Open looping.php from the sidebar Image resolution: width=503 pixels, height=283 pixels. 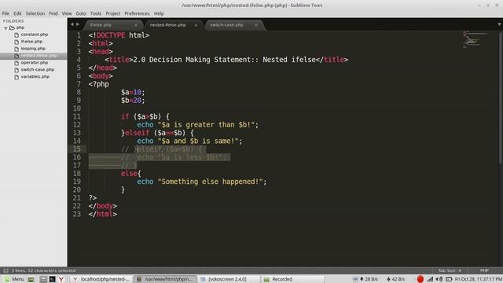click(x=33, y=49)
